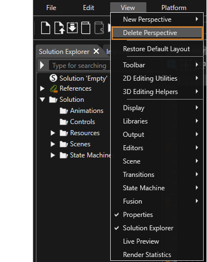Click the Type for searching field
This screenshot has height=262, width=207.
point(79,66)
